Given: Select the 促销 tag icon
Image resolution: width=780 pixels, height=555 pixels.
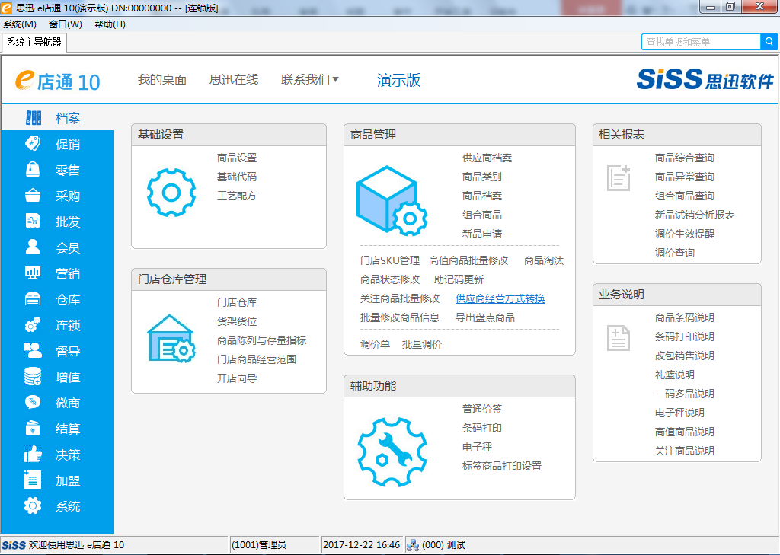Looking at the screenshot, I should 33,144.
